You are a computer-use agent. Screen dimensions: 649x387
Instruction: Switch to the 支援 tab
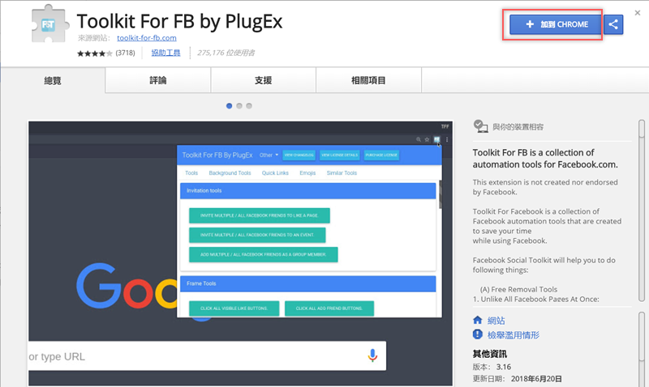263,80
